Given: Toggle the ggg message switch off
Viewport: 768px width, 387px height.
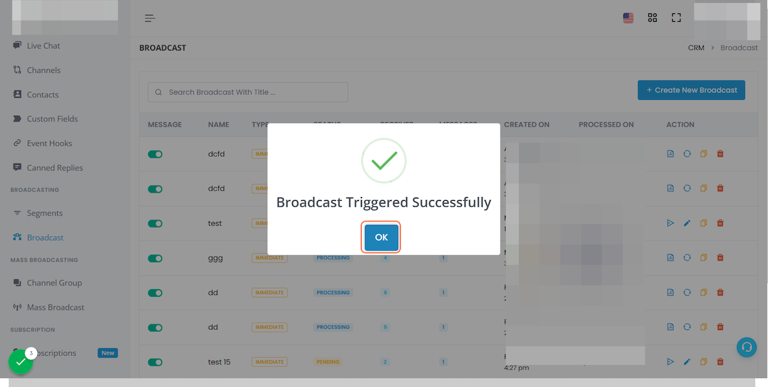Looking at the screenshot, I should 155,258.
